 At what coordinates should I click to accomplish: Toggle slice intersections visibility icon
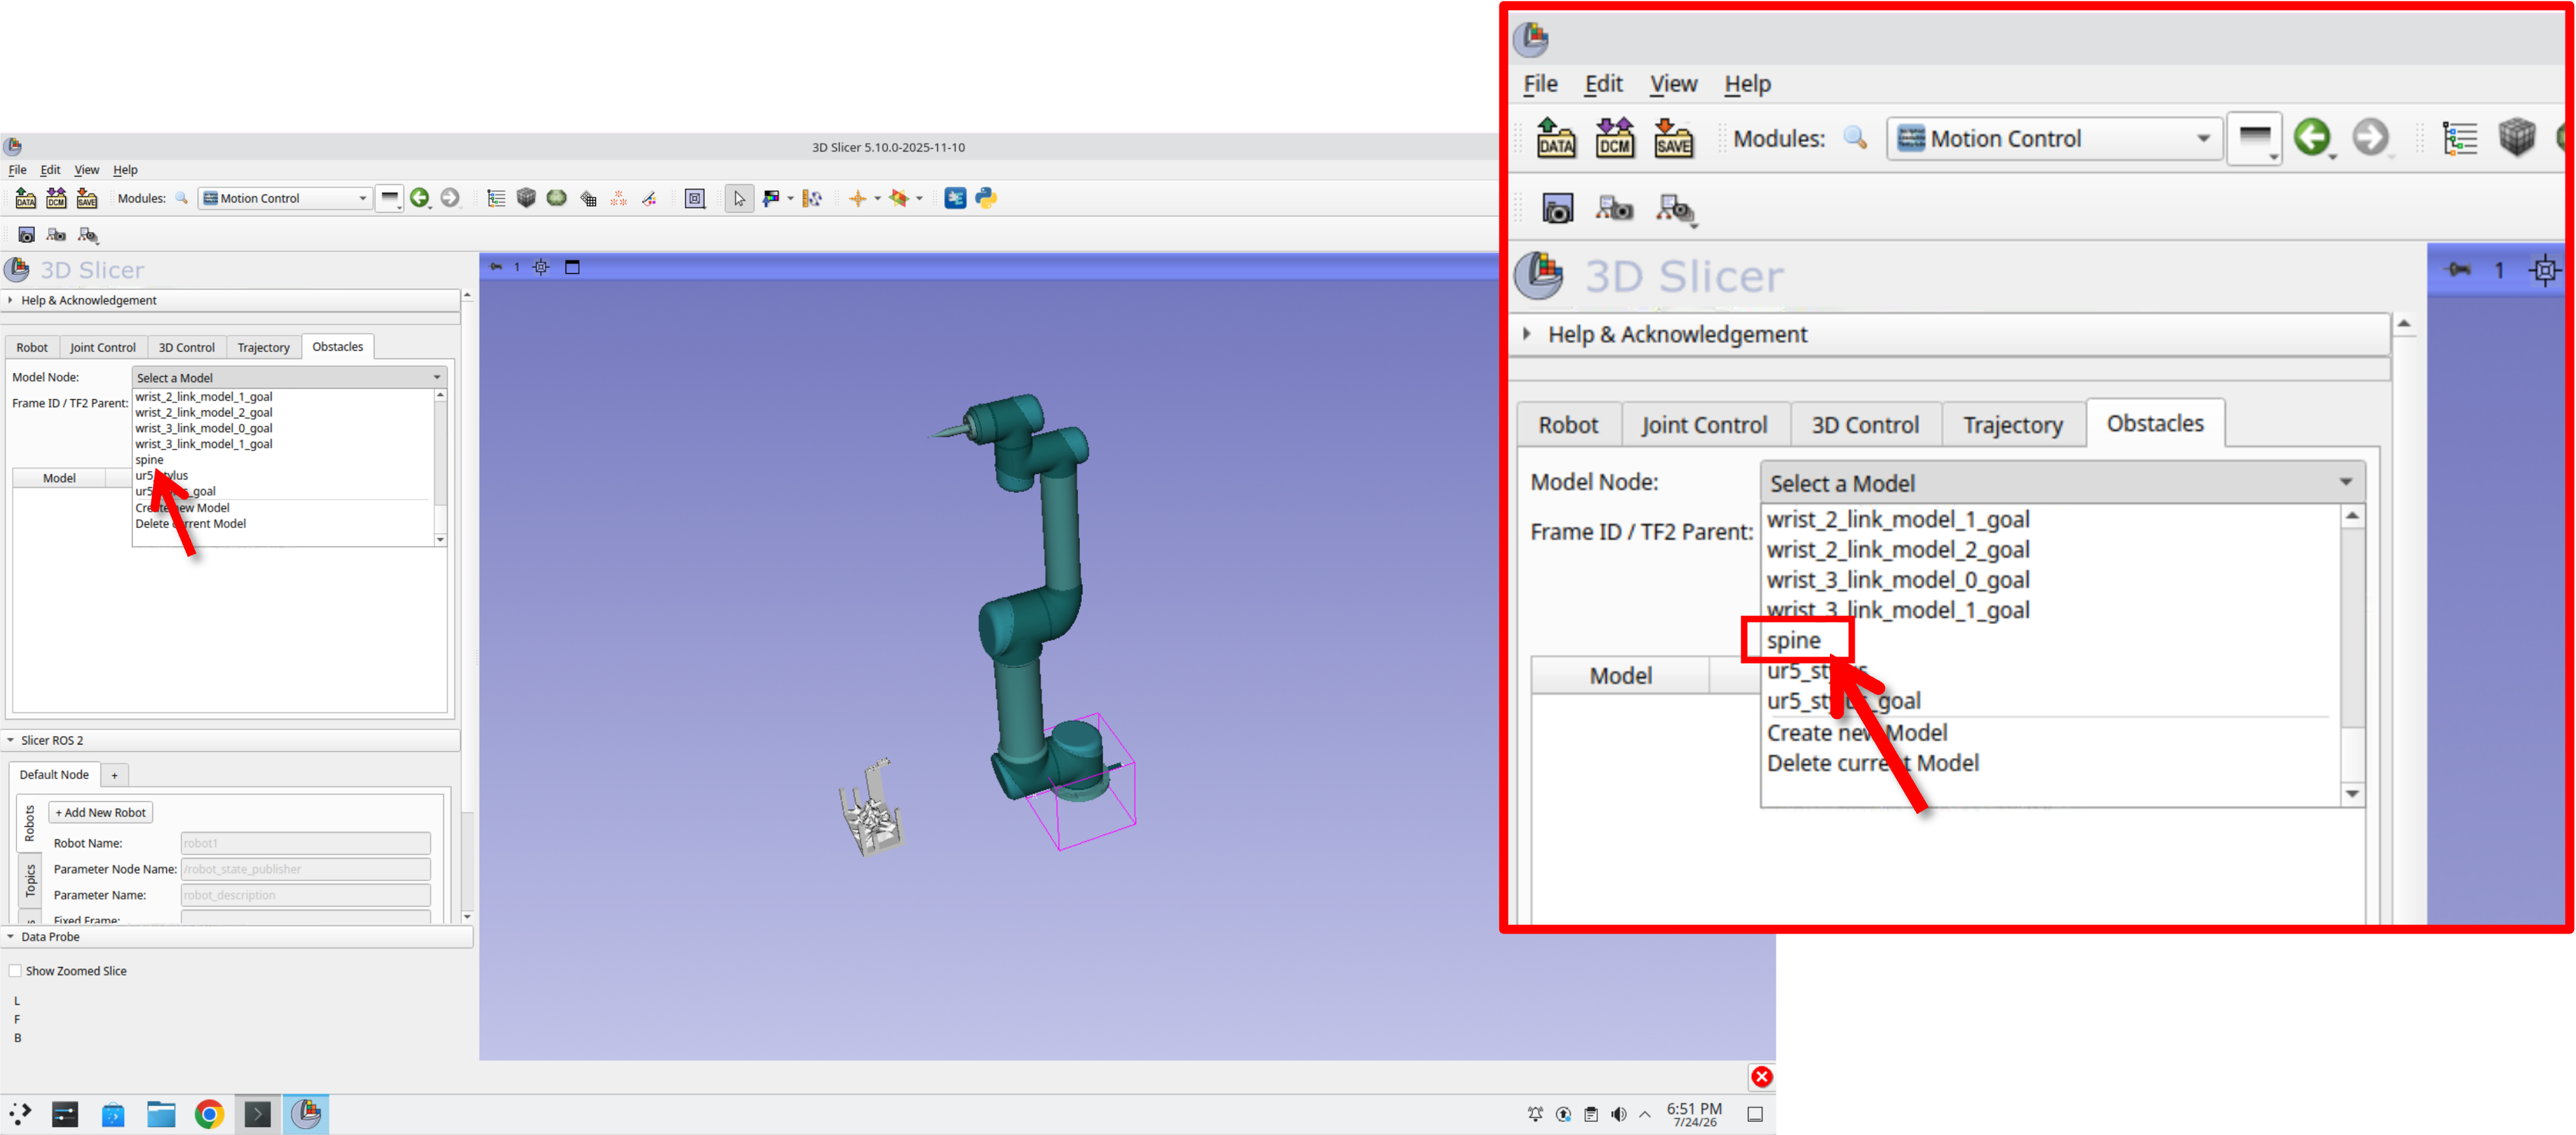coord(899,198)
